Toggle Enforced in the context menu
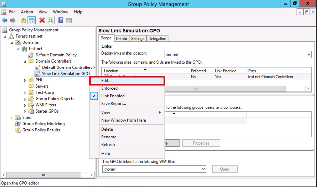The height and width of the screenshot is (187, 317). (x=127, y=88)
